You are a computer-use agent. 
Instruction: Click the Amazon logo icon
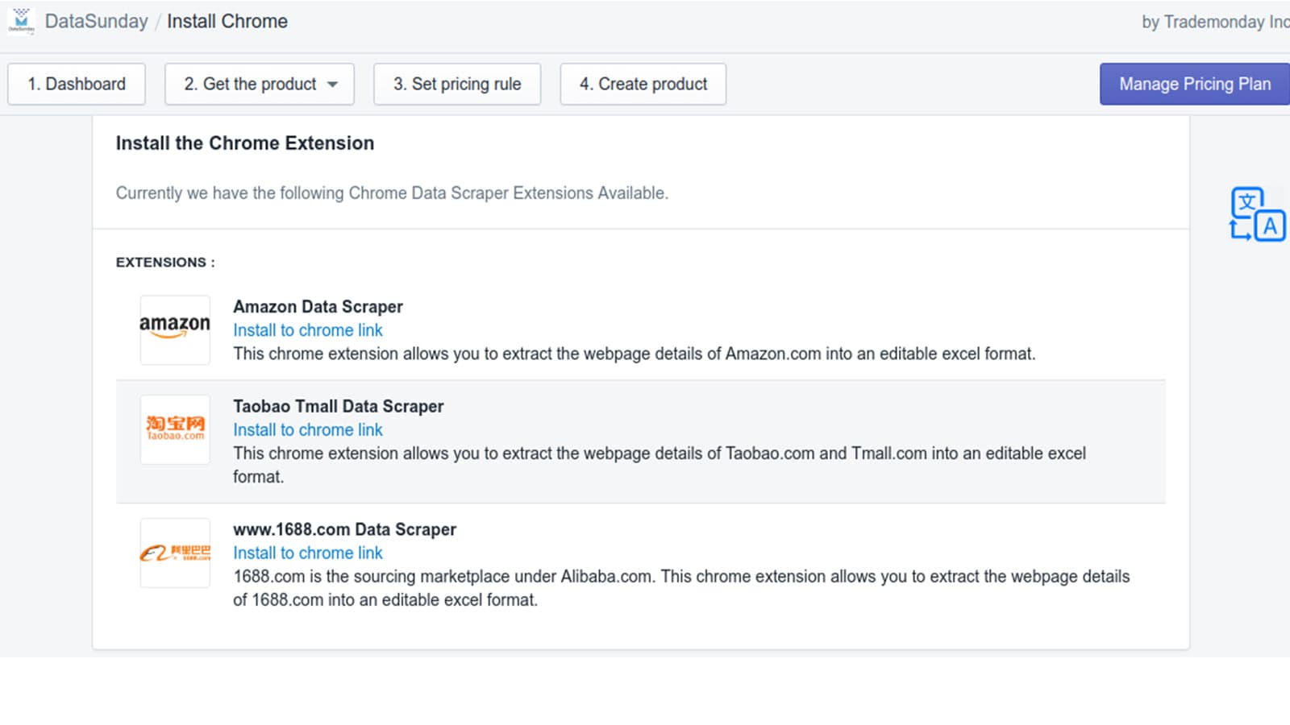tap(174, 329)
